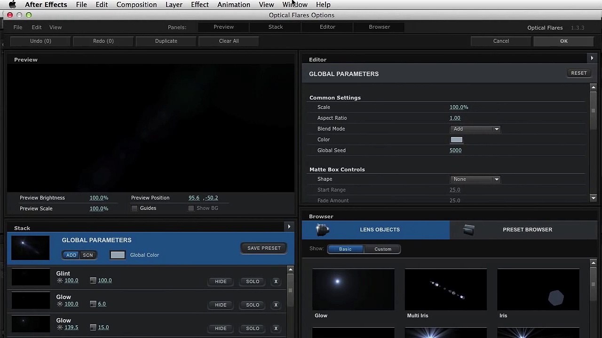Open the Blend Mode Add dropdown
The height and width of the screenshot is (338, 602).
click(475, 129)
